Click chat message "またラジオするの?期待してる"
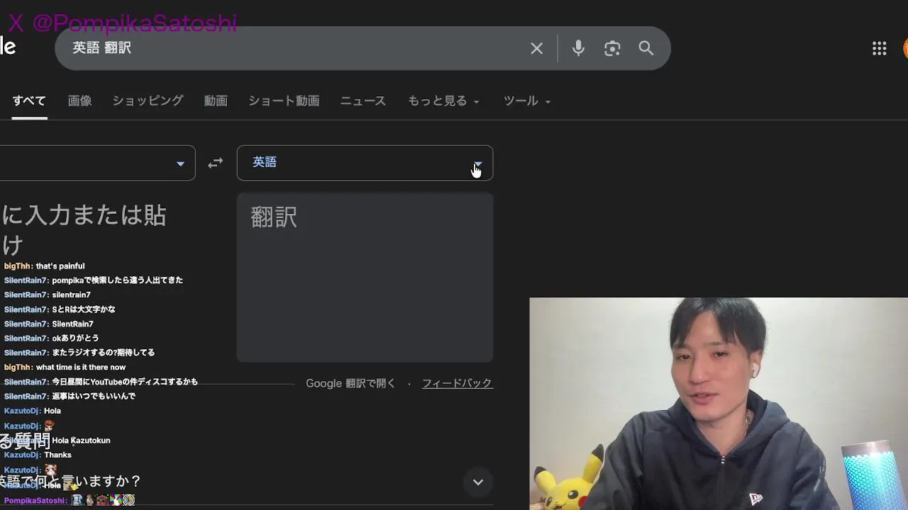The height and width of the screenshot is (510, 908). click(x=103, y=353)
